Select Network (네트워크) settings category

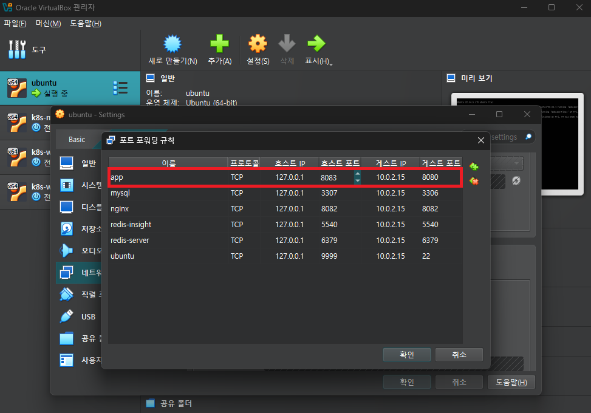click(x=79, y=273)
